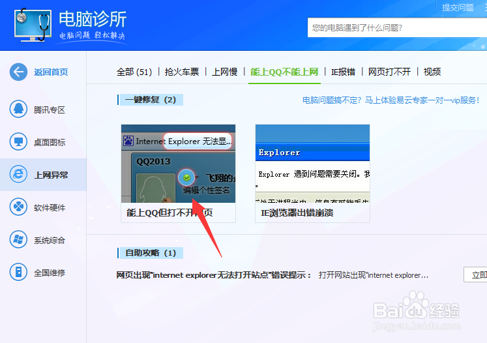
Task: Click the monitor icon next to 桌面图标
Action: [18, 142]
